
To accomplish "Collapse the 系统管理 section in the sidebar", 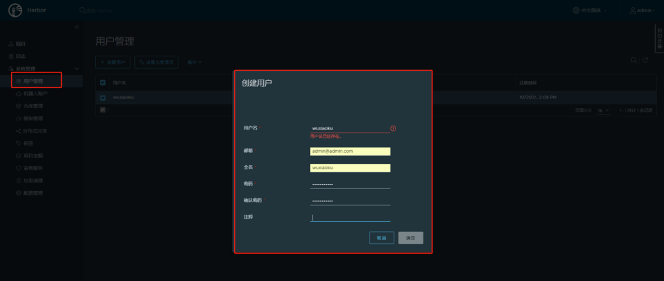I will click(x=77, y=69).
